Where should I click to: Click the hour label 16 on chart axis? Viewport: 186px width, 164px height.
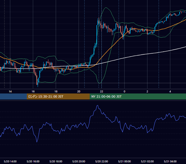tap(33, 92)
